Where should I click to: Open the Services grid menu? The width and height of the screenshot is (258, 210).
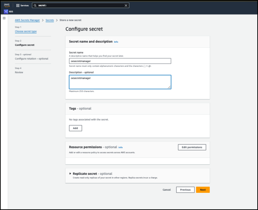click(22, 6)
